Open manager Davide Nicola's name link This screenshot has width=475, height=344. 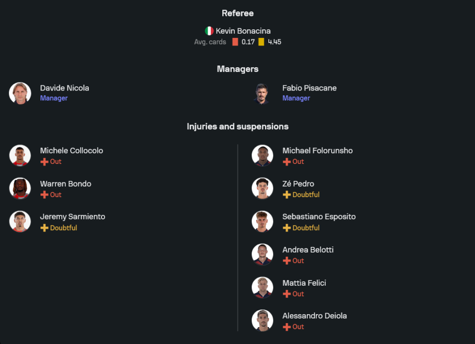point(65,88)
